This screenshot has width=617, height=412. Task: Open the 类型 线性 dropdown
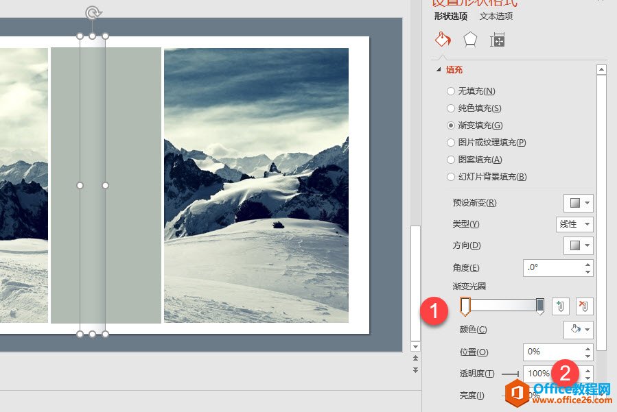pyautogui.click(x=574, y=224)
